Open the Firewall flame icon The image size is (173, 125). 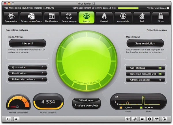(x=104, y=18)
